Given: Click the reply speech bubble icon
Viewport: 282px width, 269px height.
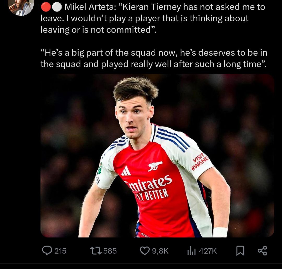Looking at the screenshot, I should 47,251.
